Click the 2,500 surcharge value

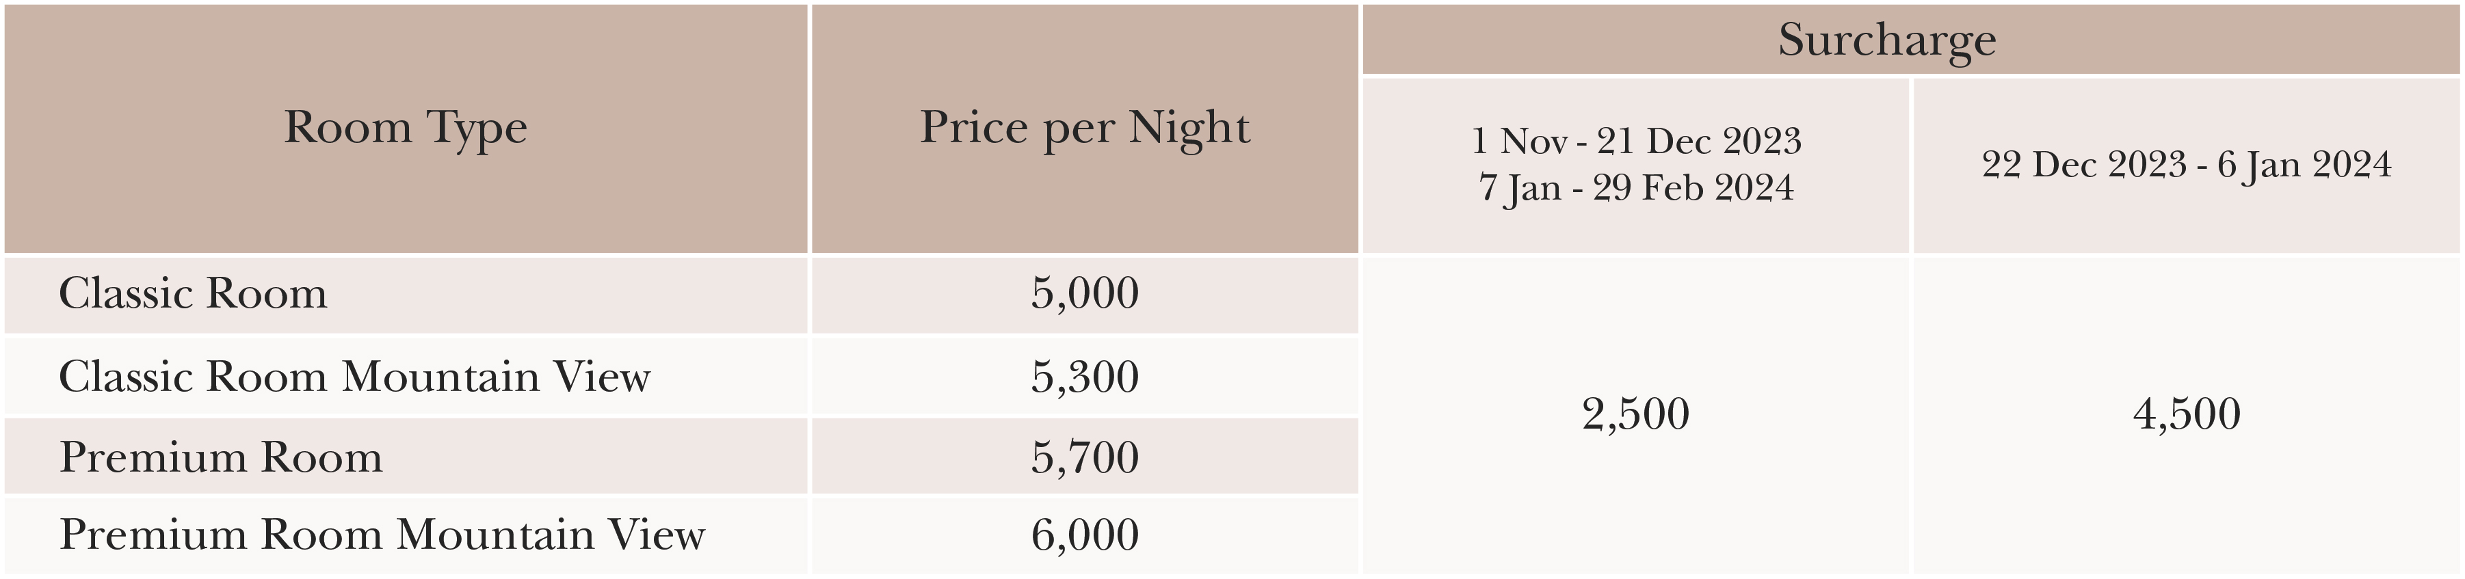(x=1636, y=414)
